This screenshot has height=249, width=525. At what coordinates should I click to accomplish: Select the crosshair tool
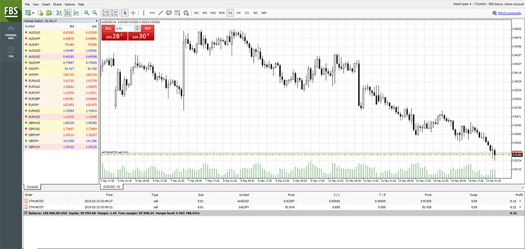[132, 12]
